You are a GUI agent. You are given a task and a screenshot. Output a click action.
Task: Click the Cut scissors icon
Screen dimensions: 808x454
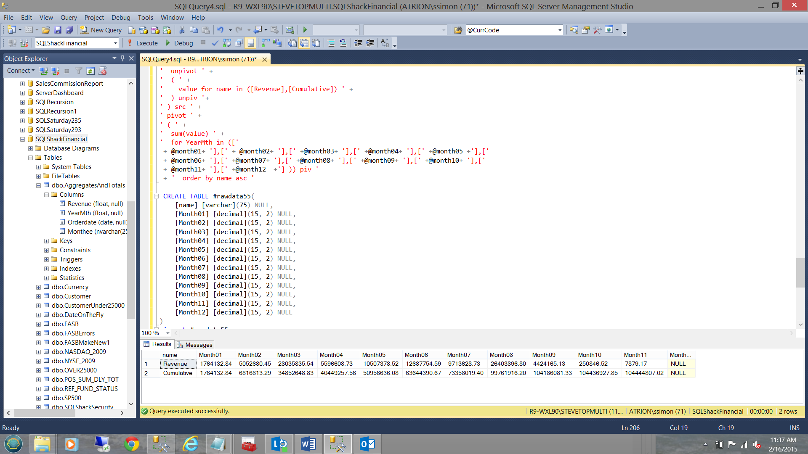click(x=182, y=30)
